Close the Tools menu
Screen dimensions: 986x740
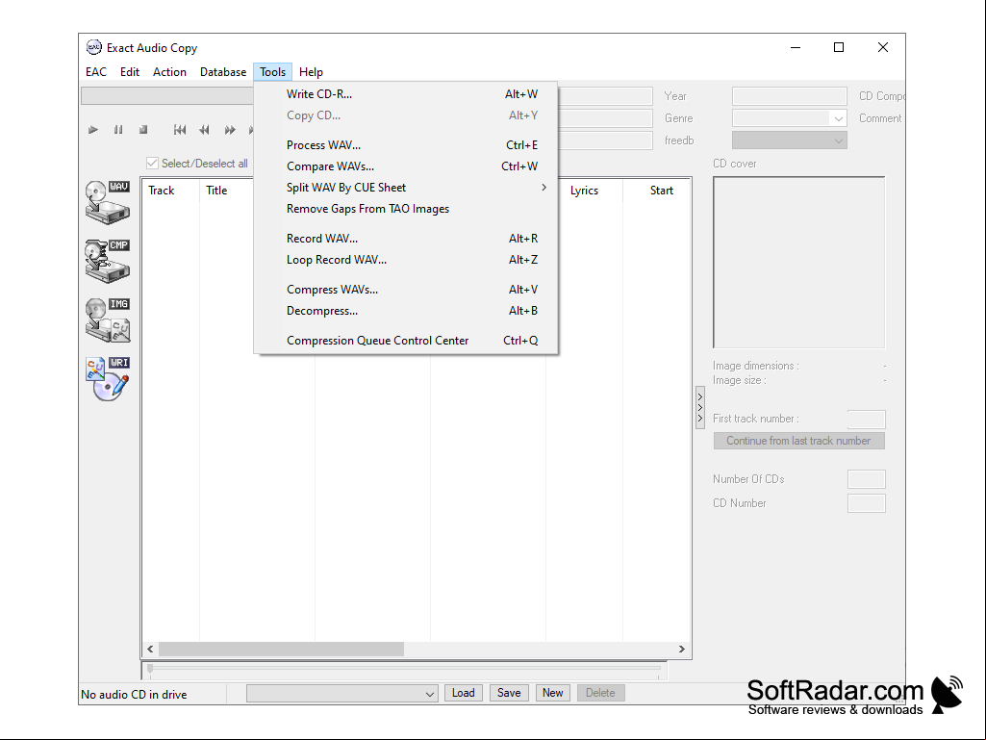[x=273, y=72]
